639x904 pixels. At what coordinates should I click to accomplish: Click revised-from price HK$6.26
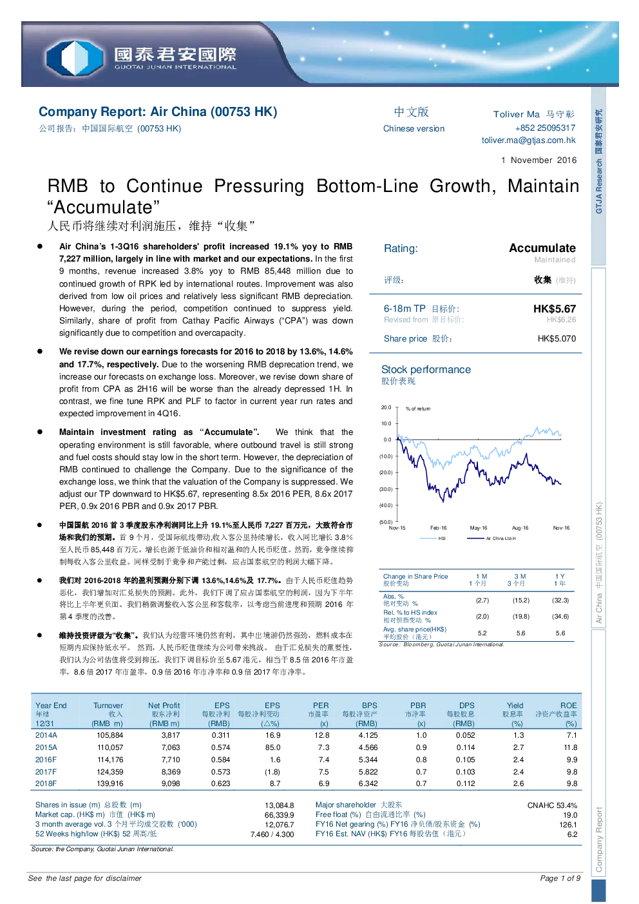pos(561,320)
